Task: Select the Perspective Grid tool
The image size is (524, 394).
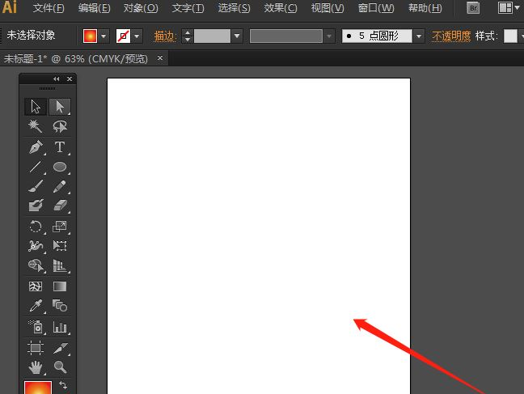Action: pos(60,266)
